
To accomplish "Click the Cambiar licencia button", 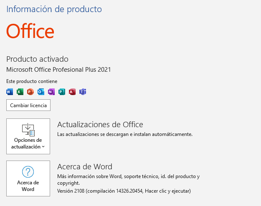I will coord(28,105).
